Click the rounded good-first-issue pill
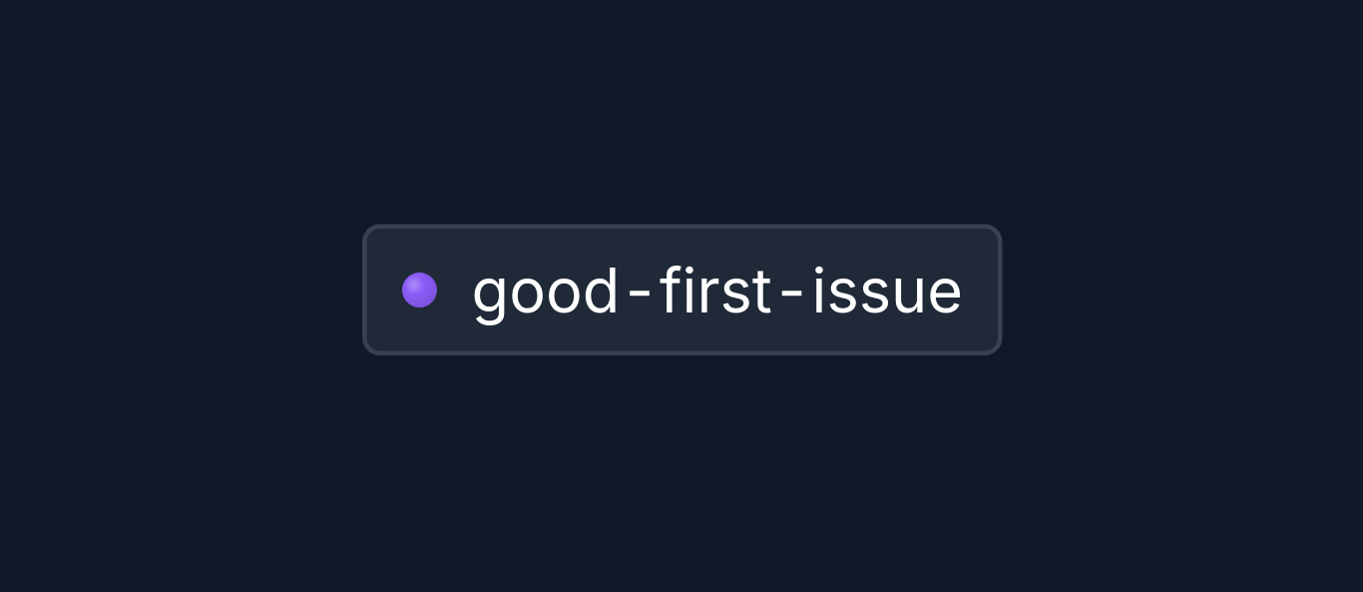This screenshot has width=1363, height=592. coord(681,290)
